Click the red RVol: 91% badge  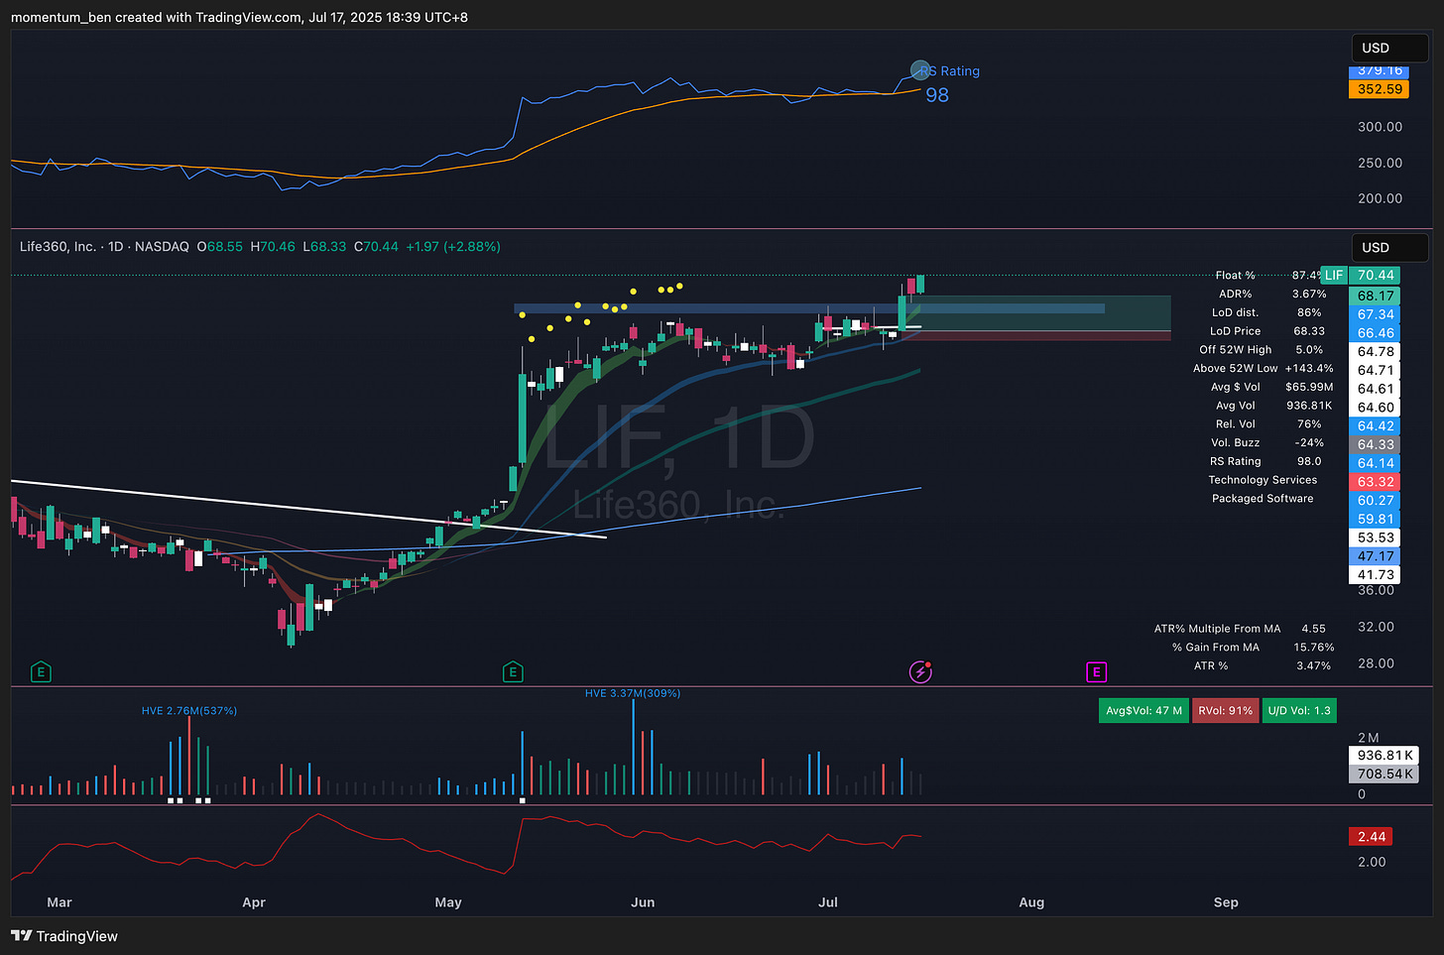click(1225, 710)
